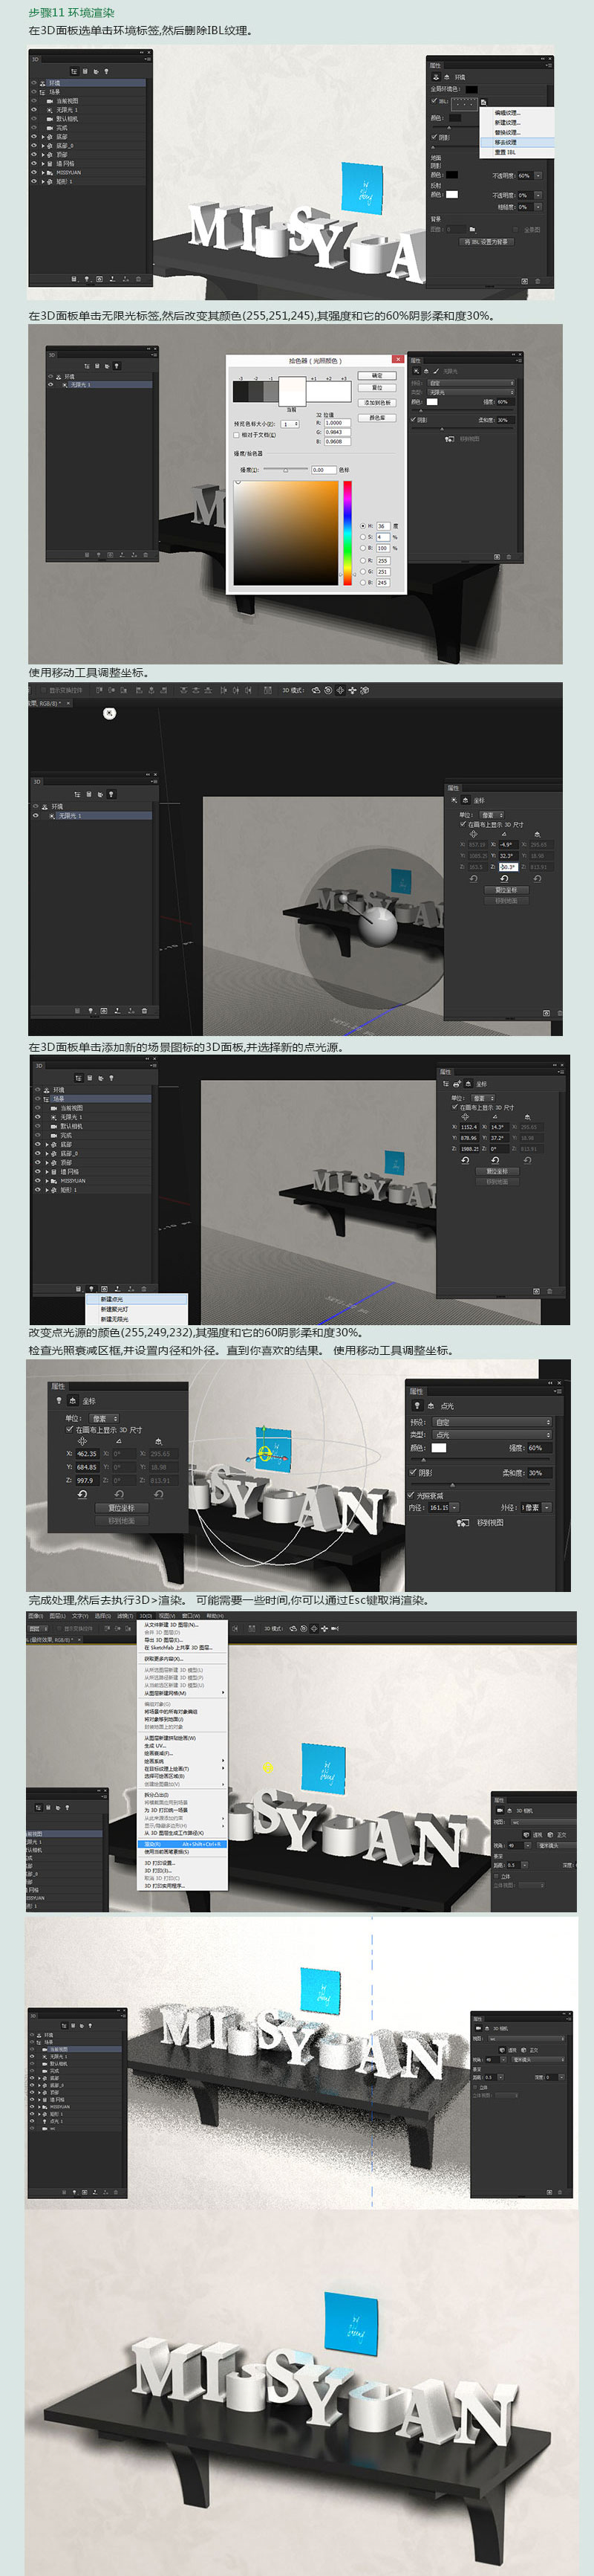Image resolution: width=594 pixels, height=2576 pixels.
Task: Click the X field showing 462.35
Action: click(x=87, y=1454)
